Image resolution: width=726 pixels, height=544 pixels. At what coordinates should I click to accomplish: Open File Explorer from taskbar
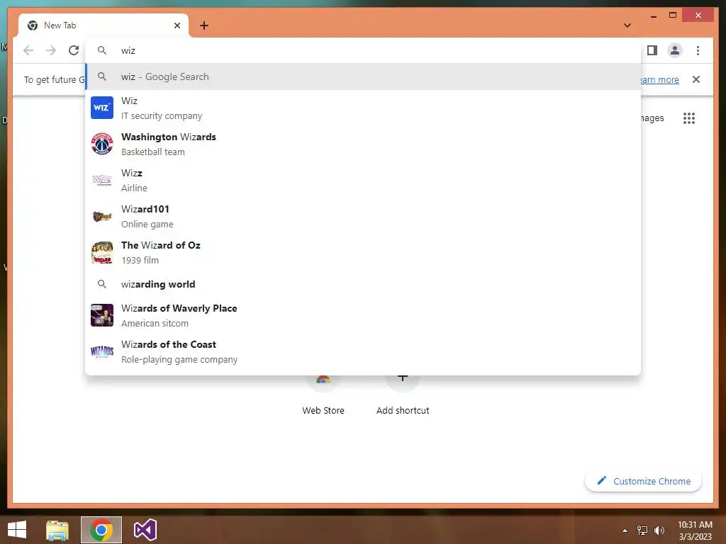(x=57, y=530)
